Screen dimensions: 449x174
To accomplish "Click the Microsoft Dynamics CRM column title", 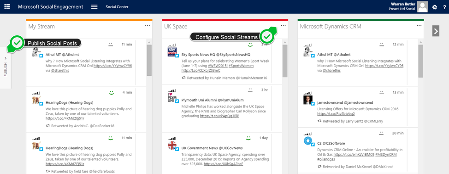I will tap(331, 27).
